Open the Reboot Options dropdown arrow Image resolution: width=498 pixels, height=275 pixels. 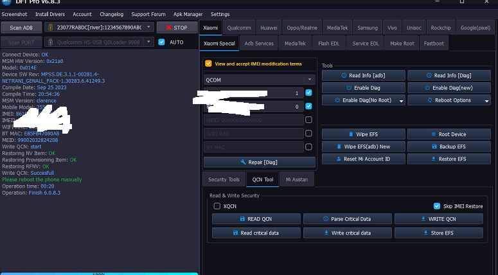pyautogui.click(x=486, y=101)
